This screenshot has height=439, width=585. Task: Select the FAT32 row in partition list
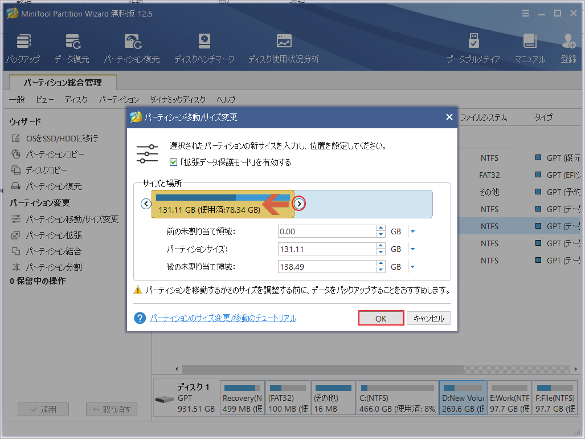pos(519,175)
